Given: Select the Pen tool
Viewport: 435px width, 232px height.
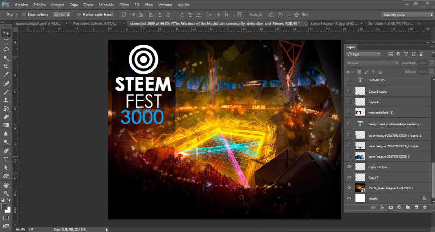Looking at the screenshot, I should [x=6, y=151].
